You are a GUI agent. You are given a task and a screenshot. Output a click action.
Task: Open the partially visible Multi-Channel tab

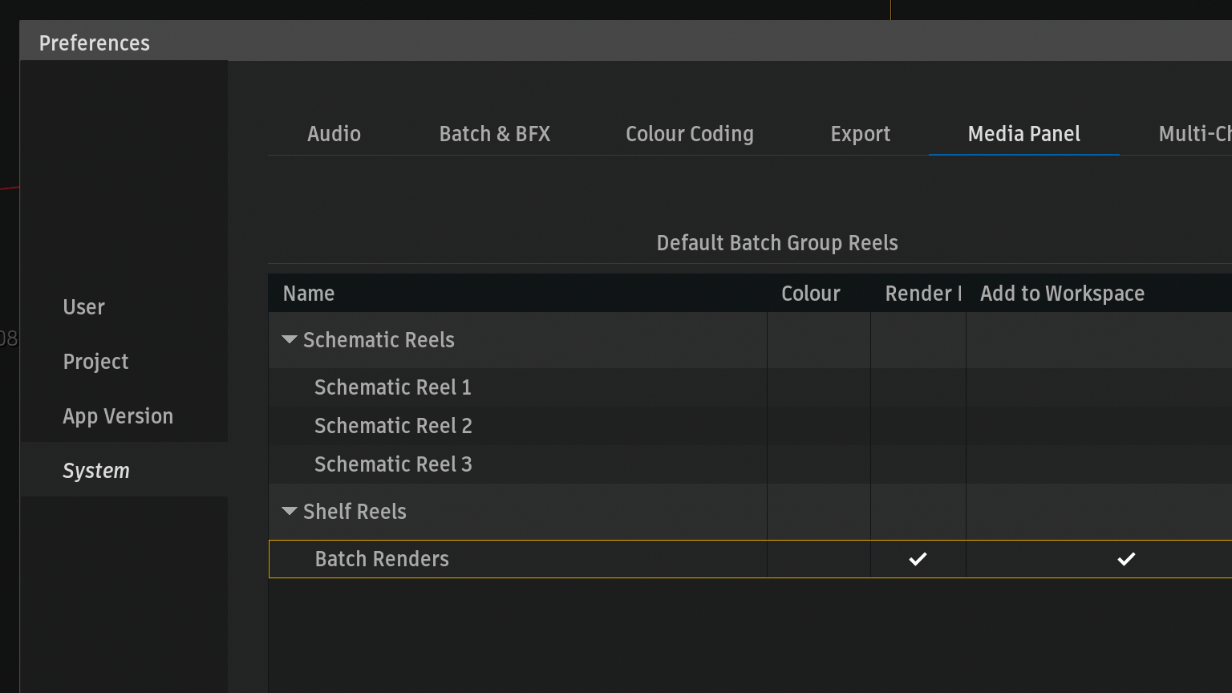tap(1194, 134)
